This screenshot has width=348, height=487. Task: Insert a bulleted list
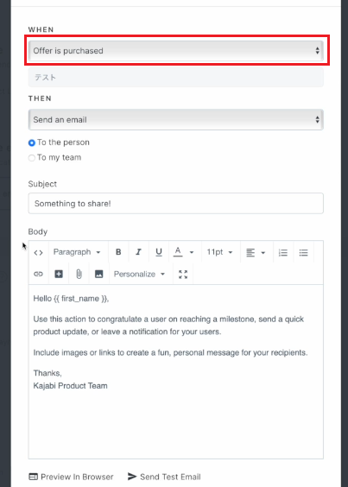pyautogui.click(x=304, y=252)
